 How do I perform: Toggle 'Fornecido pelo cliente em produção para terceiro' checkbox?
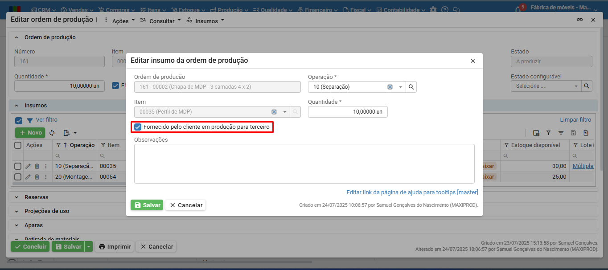(138, 127)
